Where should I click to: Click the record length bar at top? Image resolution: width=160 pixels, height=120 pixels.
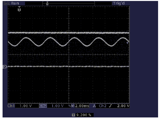pos(69,4)
